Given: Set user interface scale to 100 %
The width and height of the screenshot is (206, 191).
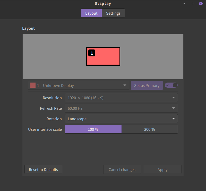Looking at the screenshot, I should (93, 129).
